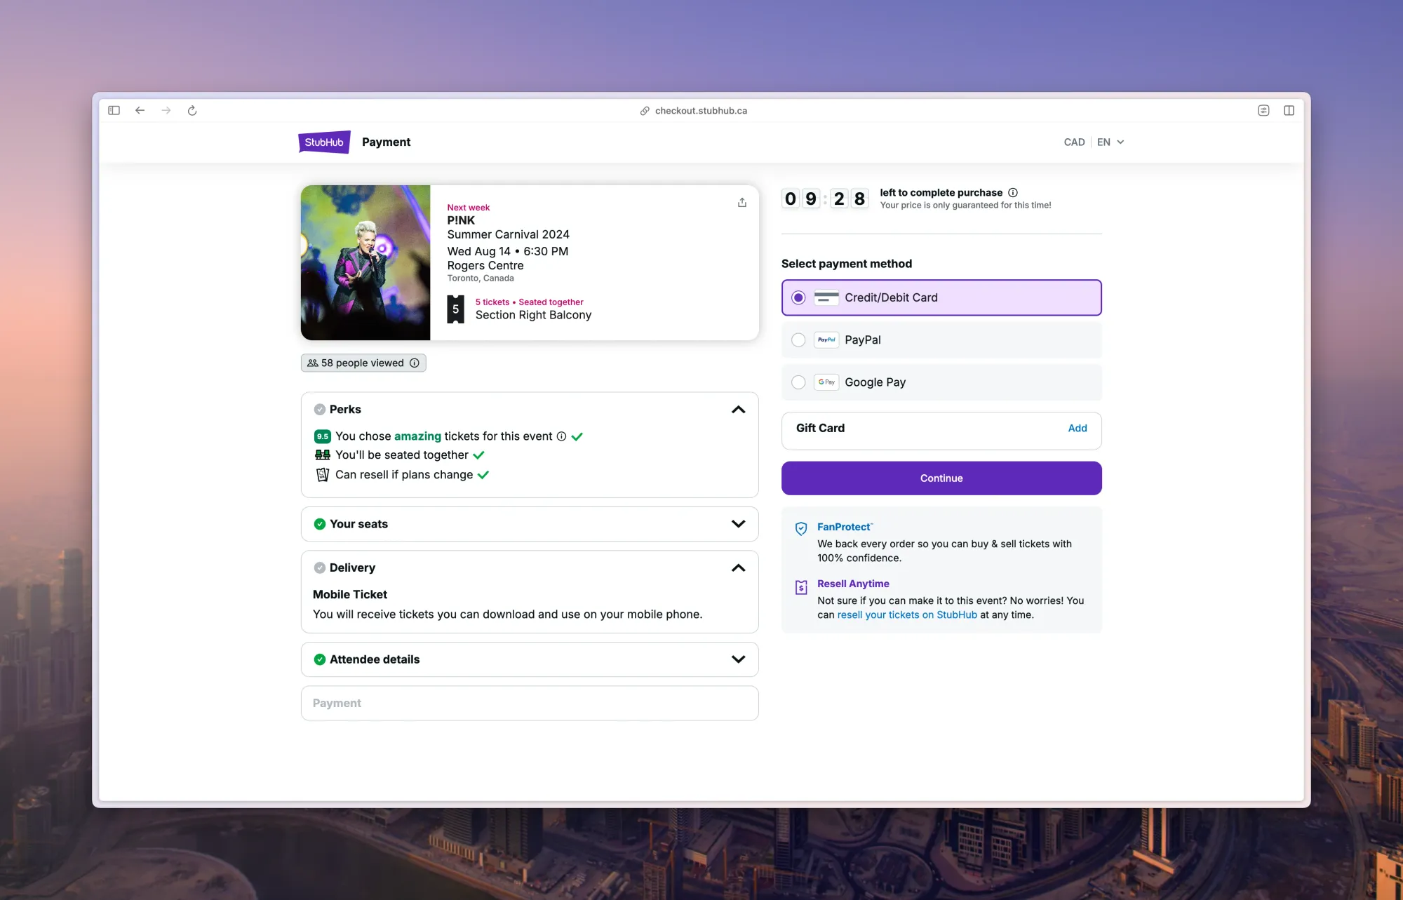Click the Next week label
This screenshot has width=1403, height=900.
pyautogui.click(x=469, y=208)
